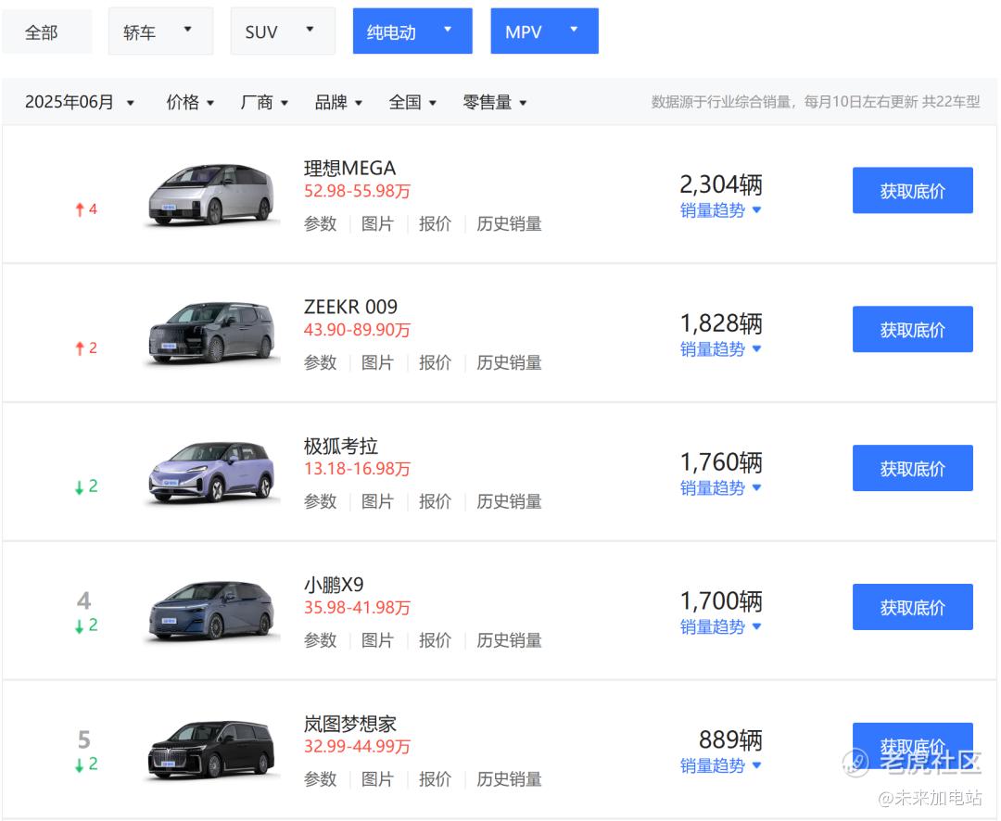Screen dimensions: 1001x821
Task: Open the 轿车 category dropdown
Action: pyautogui.click(x=160, y=32)
